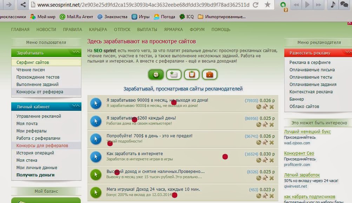Follow the Конкурент Сео link
Viewport: 352px width, 203px height.
[299, 153]
